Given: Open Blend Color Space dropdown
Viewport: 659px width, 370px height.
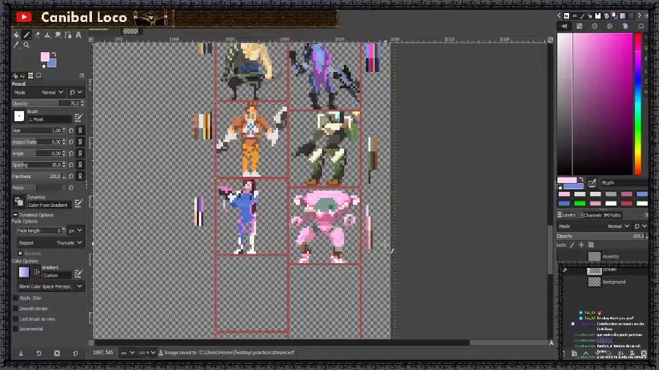Looking at the screenshot, I should coord(50,286).
